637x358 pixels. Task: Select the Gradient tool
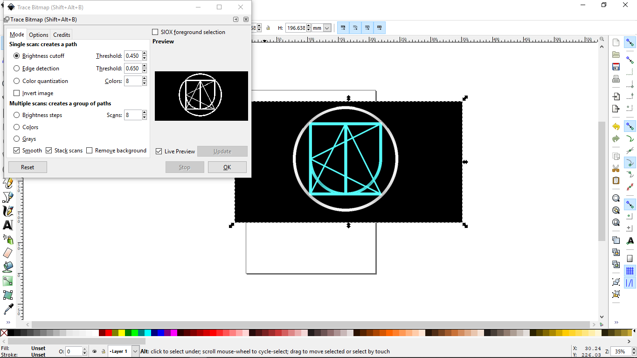[x=8, y=281]
